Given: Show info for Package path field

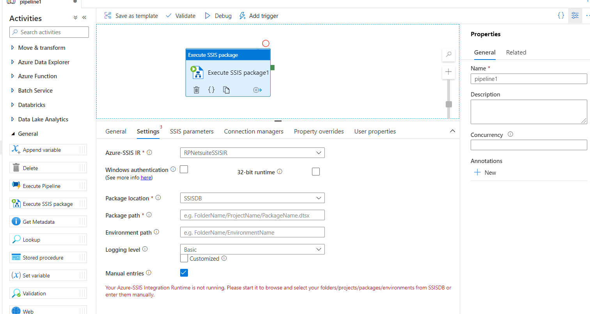Looking at the screenshot, I should [149, 215].
